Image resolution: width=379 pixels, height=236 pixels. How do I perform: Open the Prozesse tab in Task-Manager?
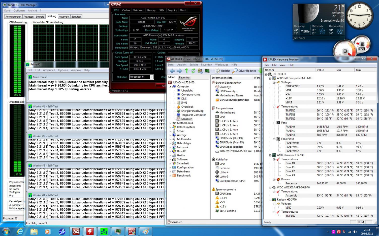click(28, 17)
